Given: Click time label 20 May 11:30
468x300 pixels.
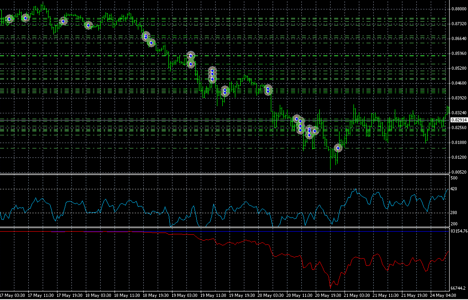Looking at the screenshot, I should (299, 295).
